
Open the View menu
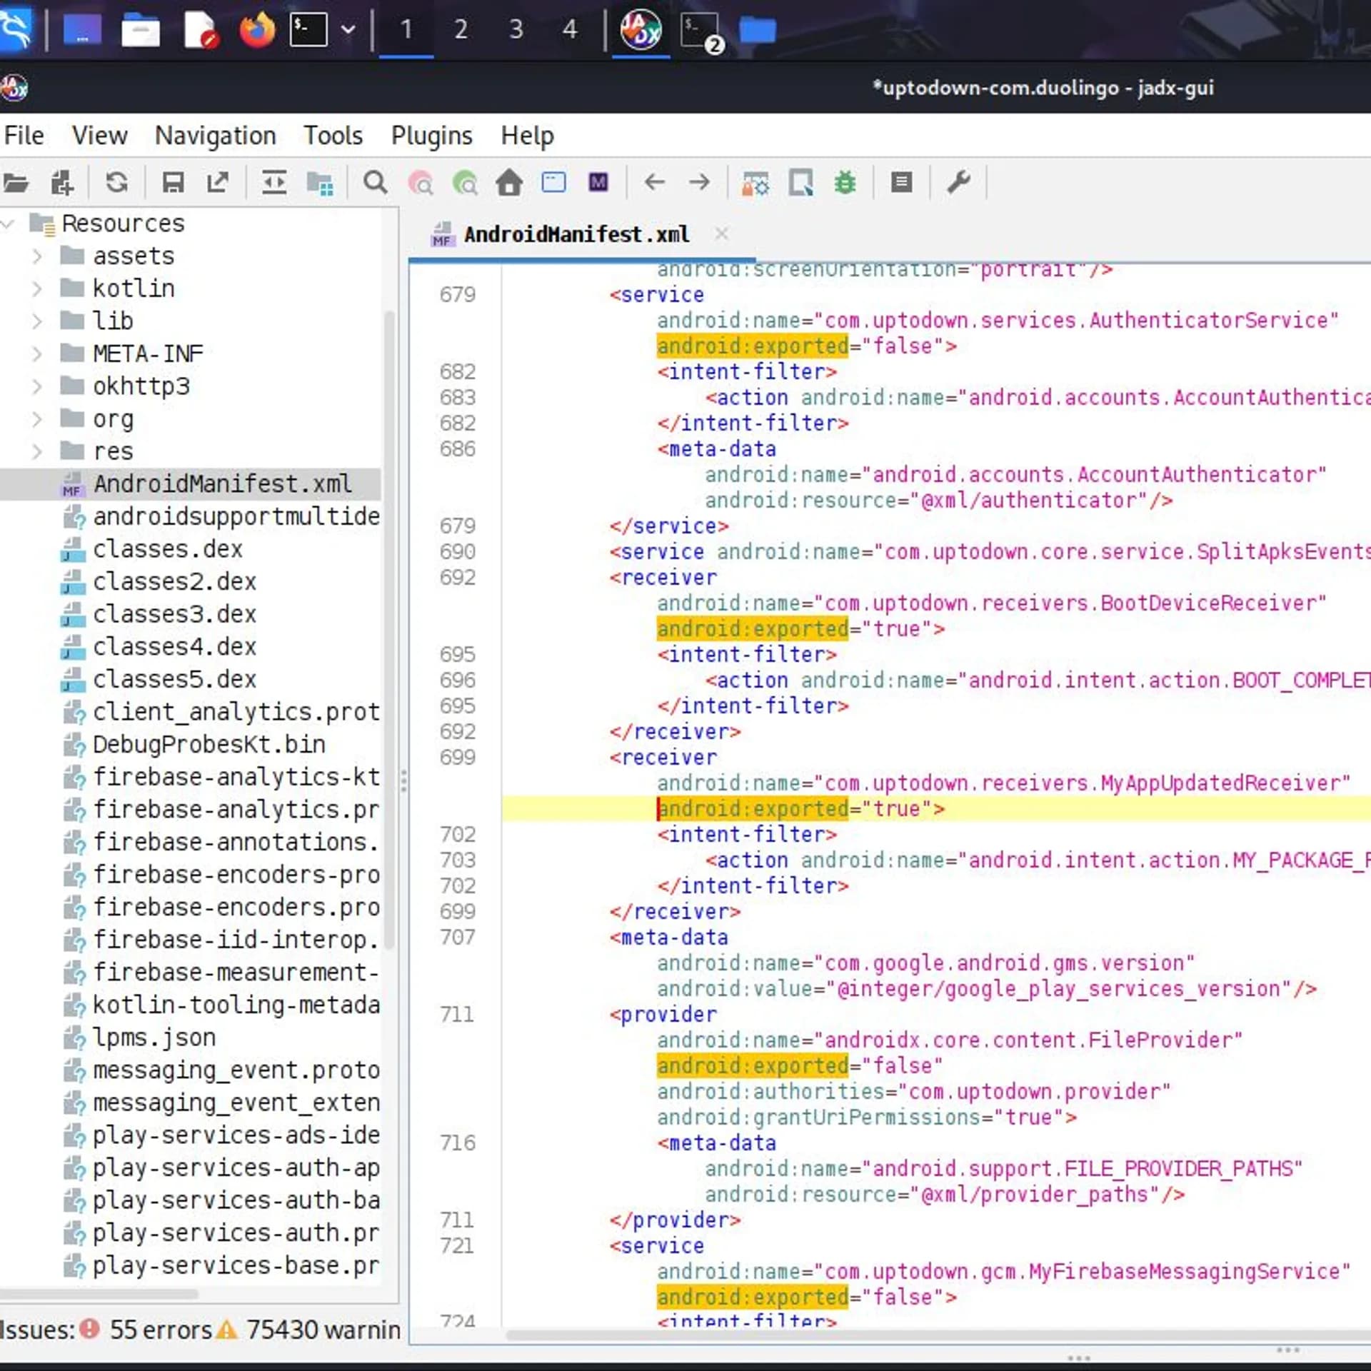point(99,135)
